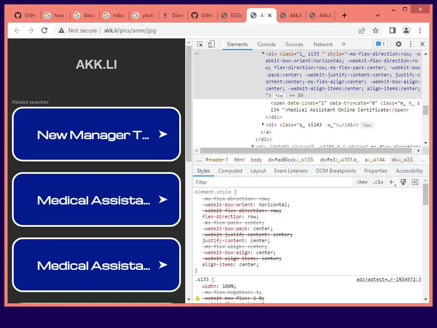Click the styles Filter input field
437x328 pixels.
(273, 182)
